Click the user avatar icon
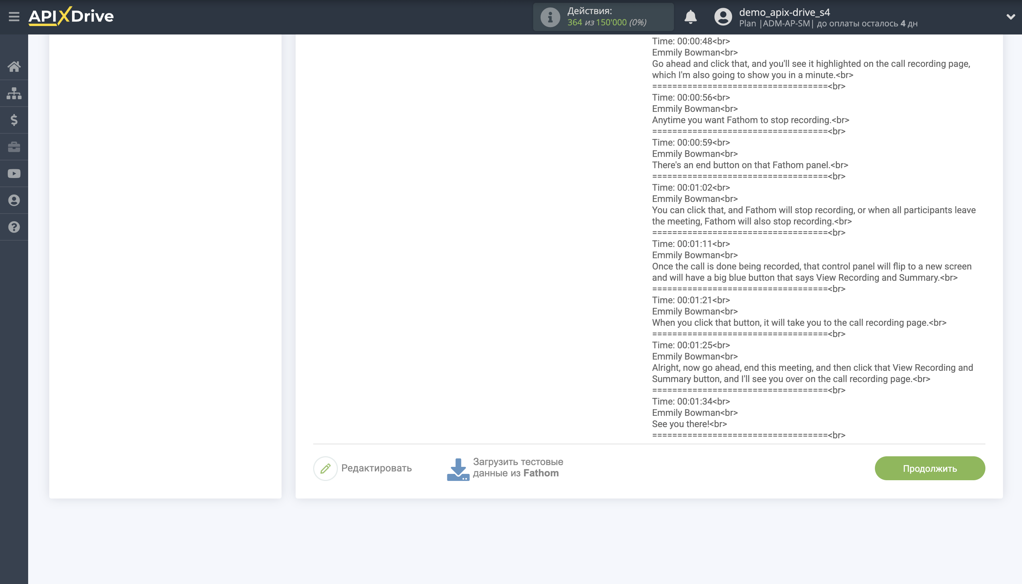The image size is (1022, 584). pos(723,17)
